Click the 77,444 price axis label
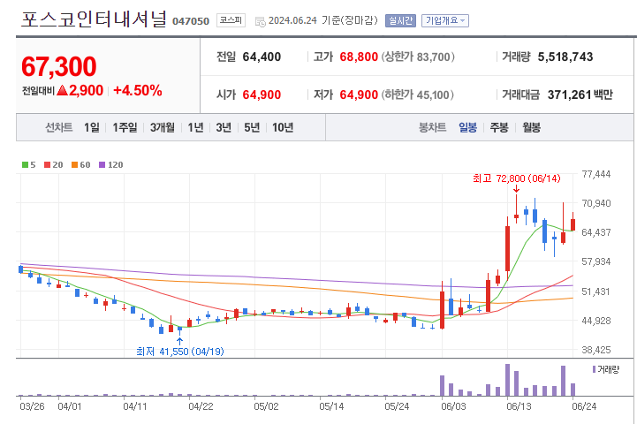 [596, 174]
